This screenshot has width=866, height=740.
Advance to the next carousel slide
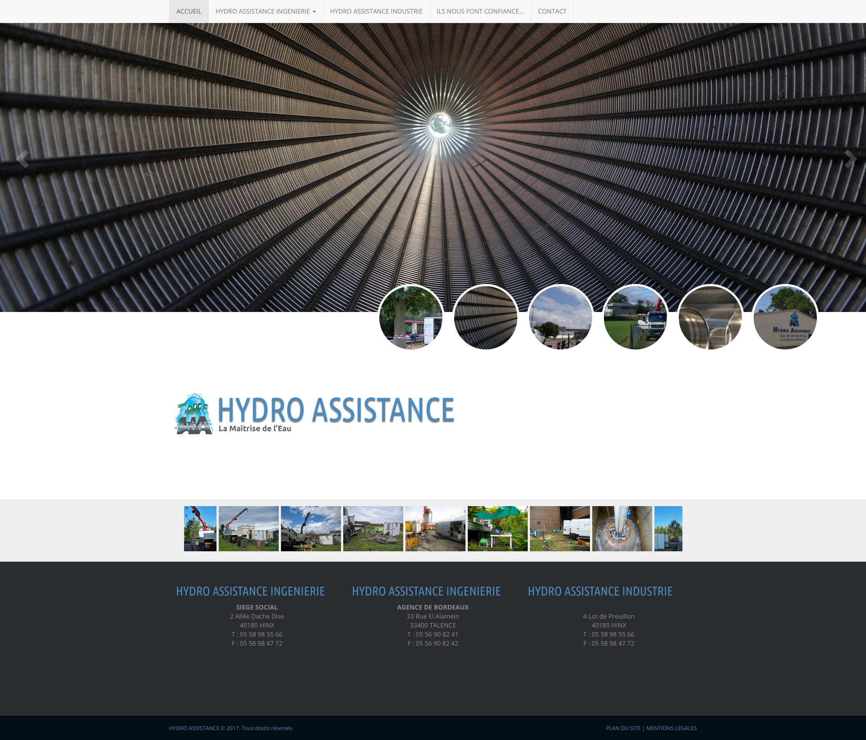(x=850, y=159)
